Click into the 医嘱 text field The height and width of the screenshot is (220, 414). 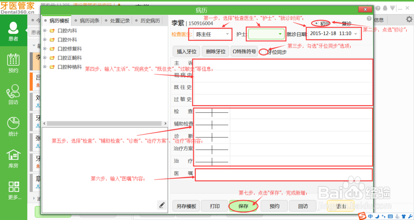coord(284,175)
